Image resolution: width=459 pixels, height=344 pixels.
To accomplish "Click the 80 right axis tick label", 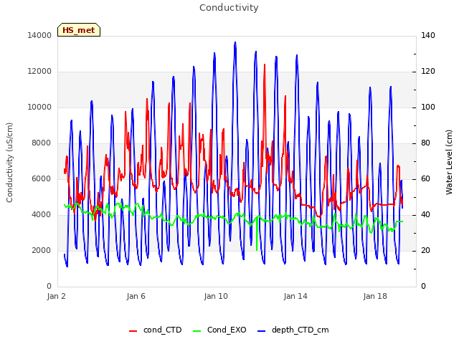I will pyautogui.click(x=425, y=143).
